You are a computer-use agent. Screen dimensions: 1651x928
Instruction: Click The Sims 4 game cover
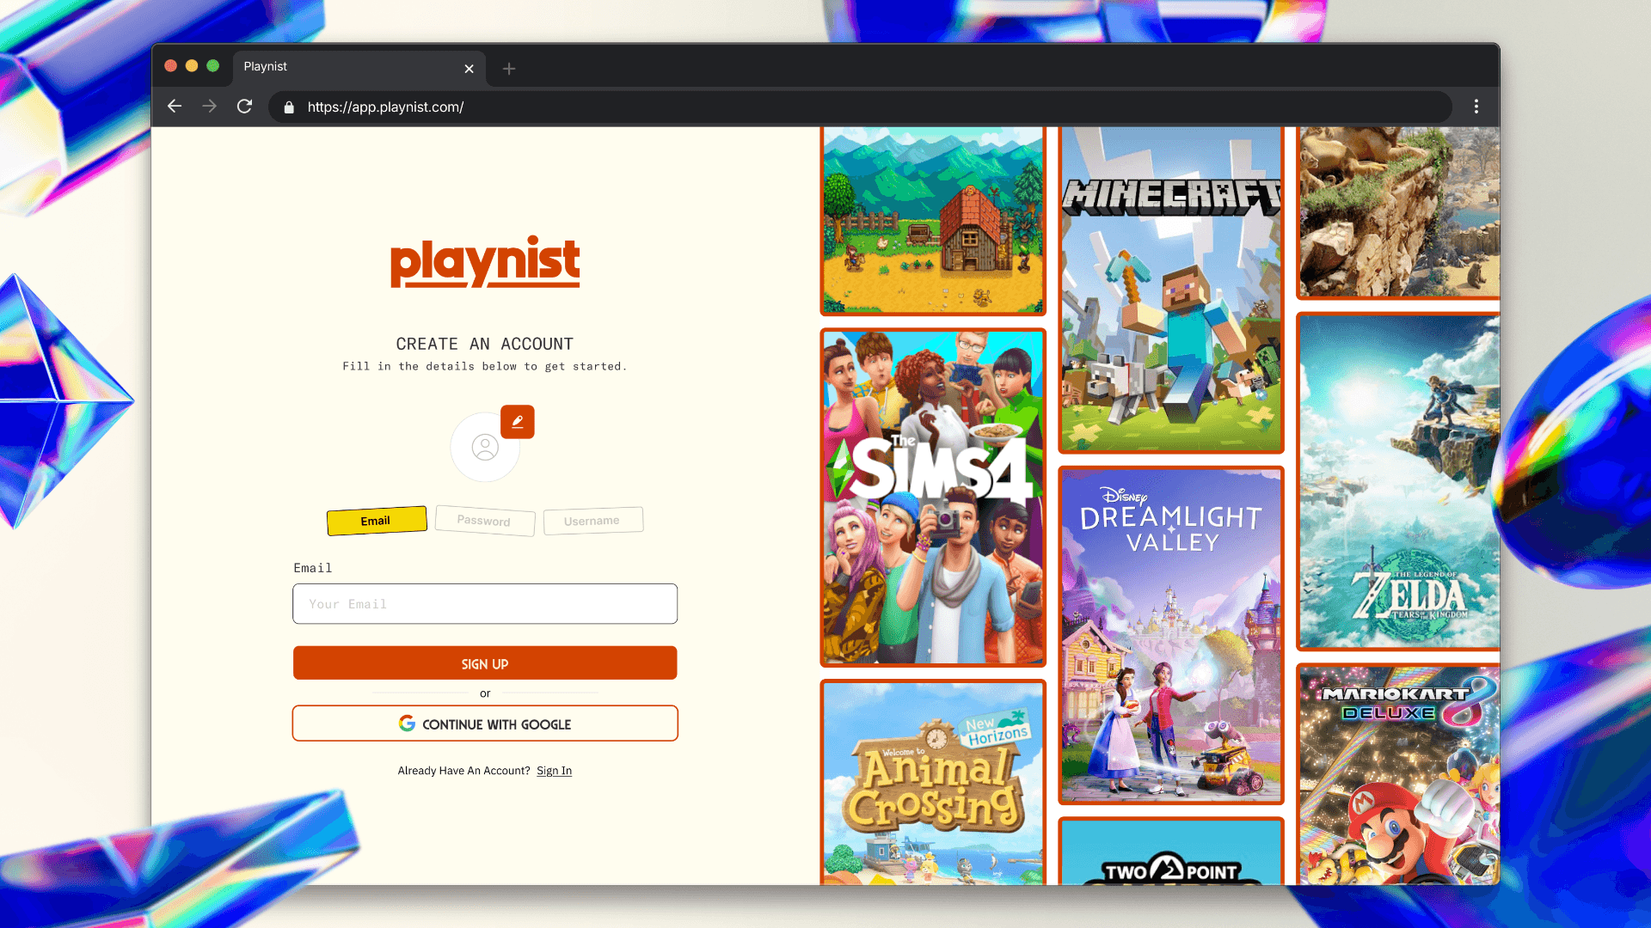click(933, 498)
